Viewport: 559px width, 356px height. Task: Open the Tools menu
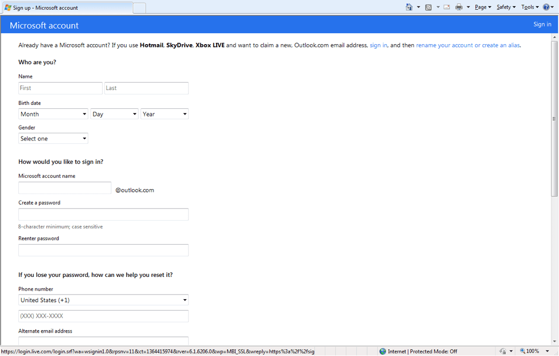[530, 7]
